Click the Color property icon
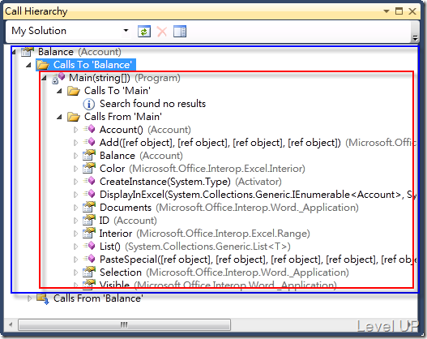Viewport: 427px width, 339px height. click(89, 168)
